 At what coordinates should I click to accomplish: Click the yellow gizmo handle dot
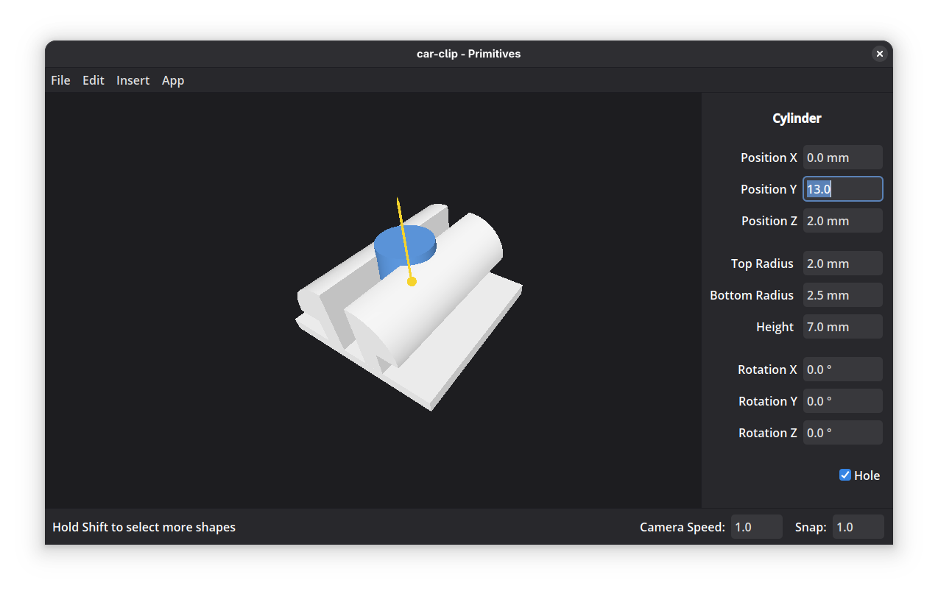tap(412, 281)
